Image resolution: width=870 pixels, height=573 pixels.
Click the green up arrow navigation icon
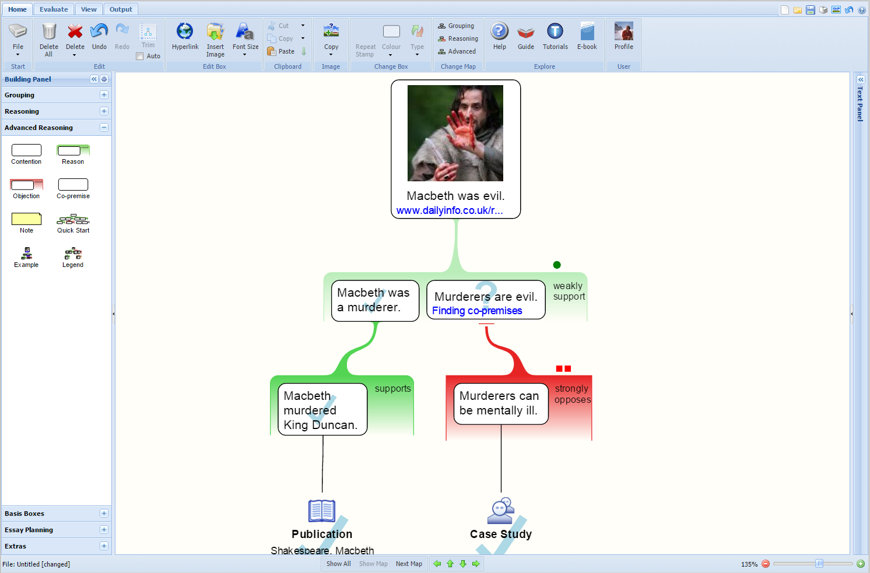[450, 564]
